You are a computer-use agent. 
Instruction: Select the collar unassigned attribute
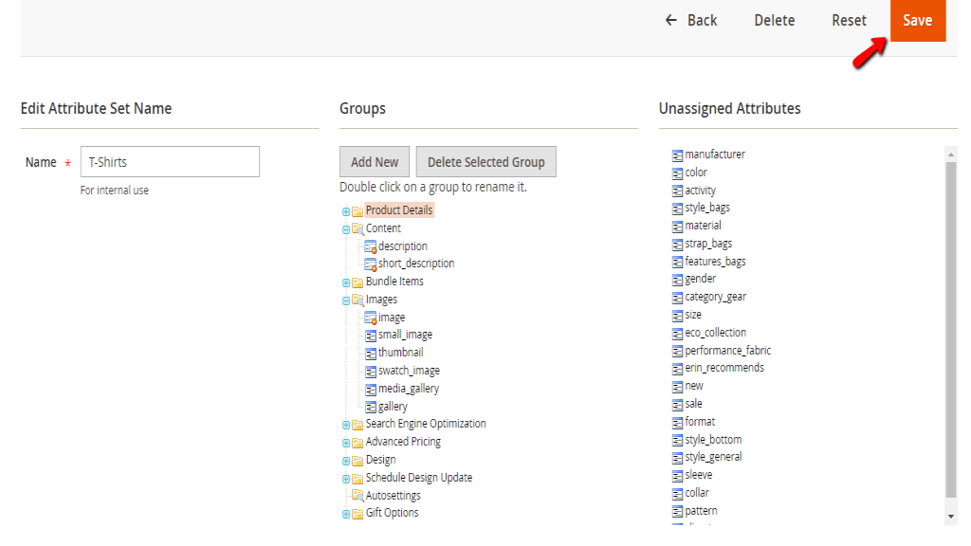click(x=697, y=493)
